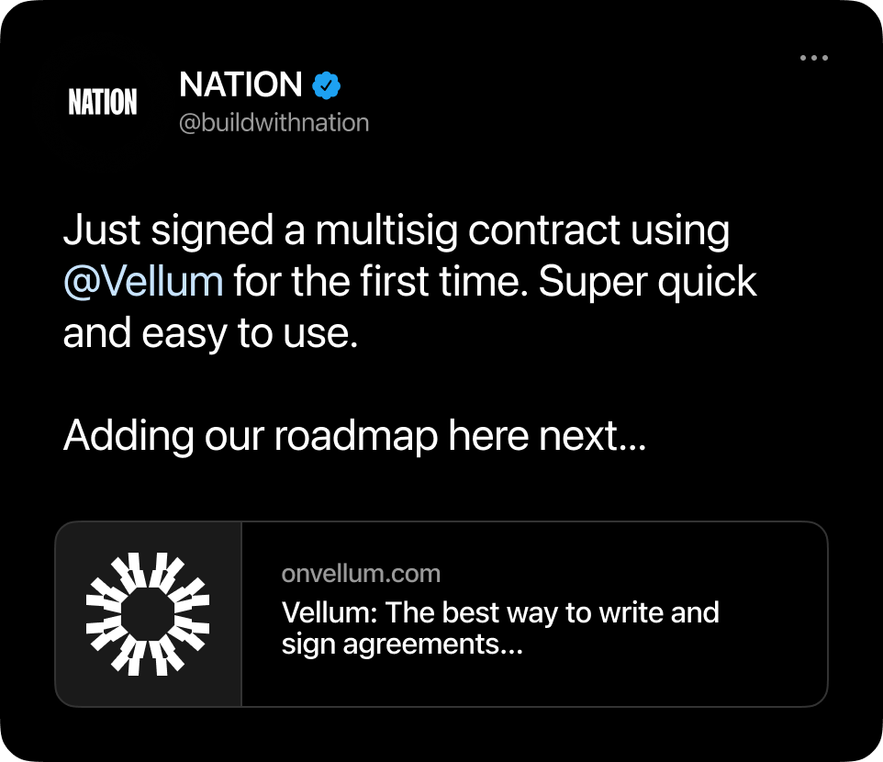Click the "sign agreements..." title line

[402, 644]
